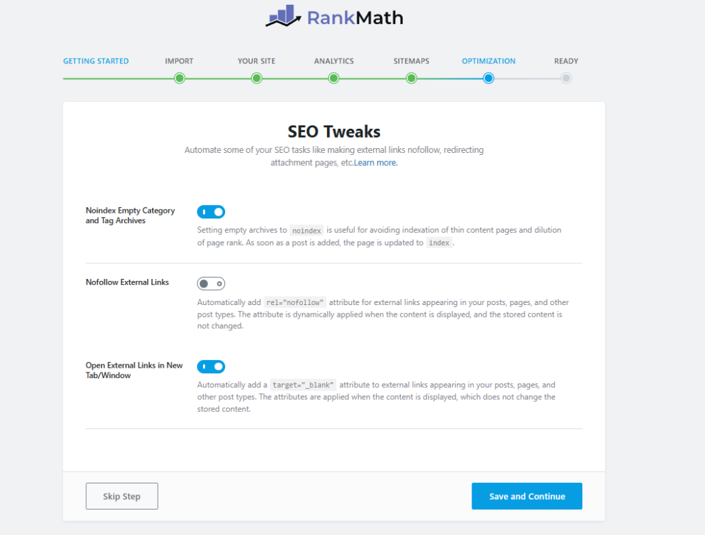The width and height of the screenshot is (705, 535).
Task: Click the Optimization step label
Action: click(488, 61)
